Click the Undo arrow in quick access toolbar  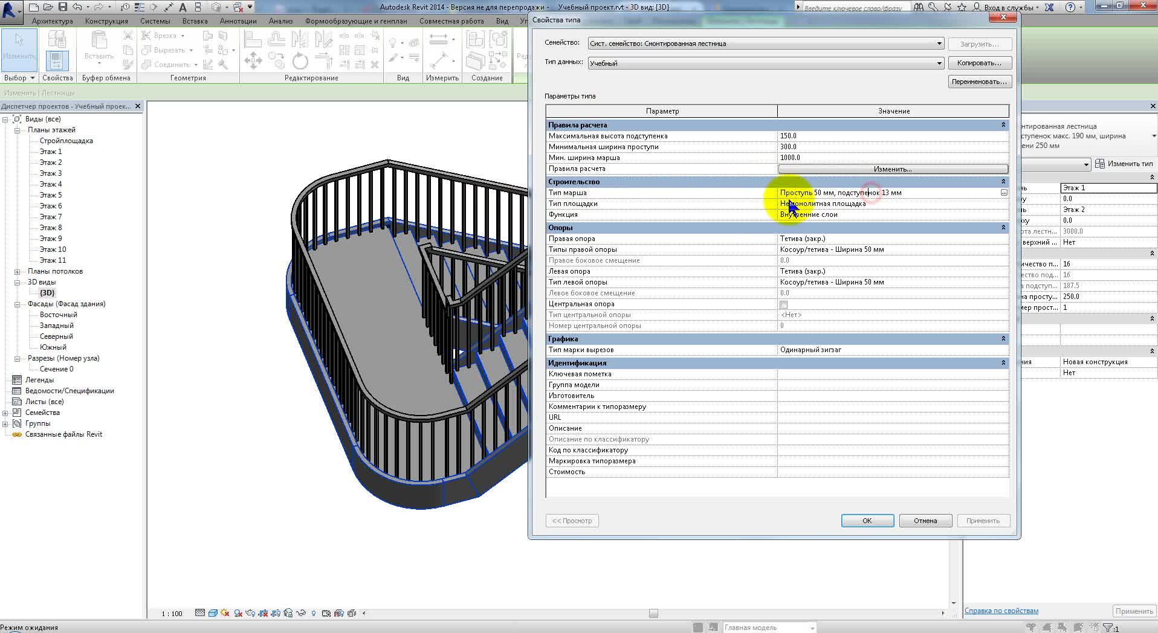[x=77, y=7]
